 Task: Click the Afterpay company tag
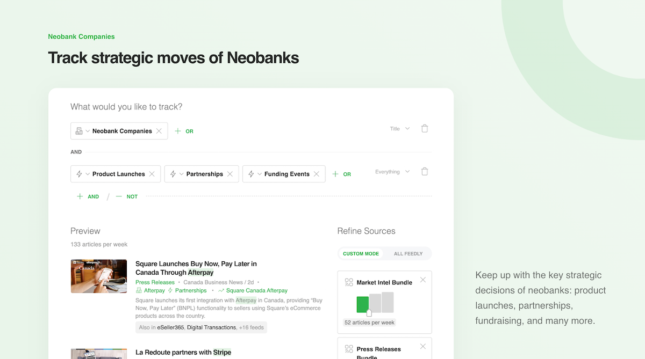coord(150,290)
